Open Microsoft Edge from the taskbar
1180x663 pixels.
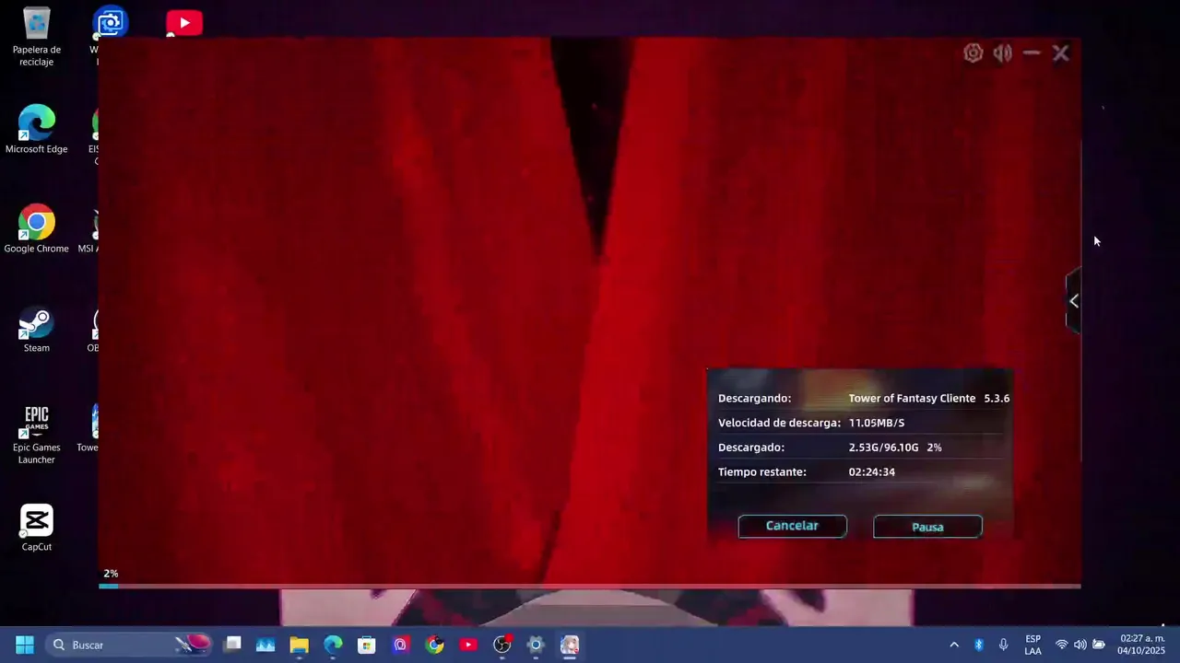pyautogui.click(x=333, y=645)
